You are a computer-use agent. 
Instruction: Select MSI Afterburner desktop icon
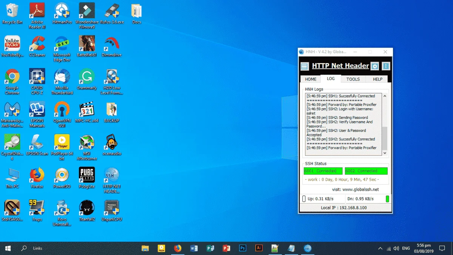[x=87, y=147]
